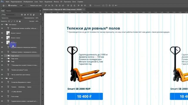
Task: Hide the Товар копия group
Action: coord(2,59)
